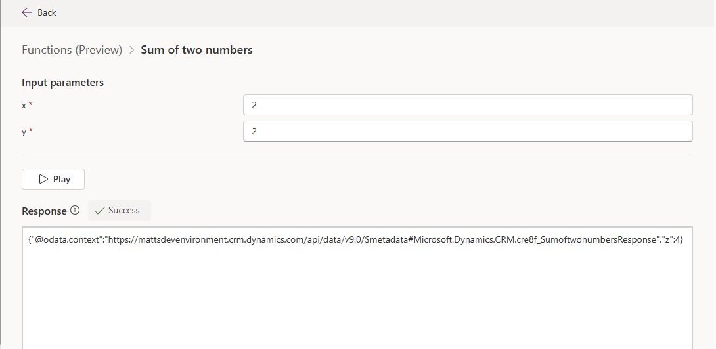Focus the x parameter input field
716x349 pixels.
[467, 105]
